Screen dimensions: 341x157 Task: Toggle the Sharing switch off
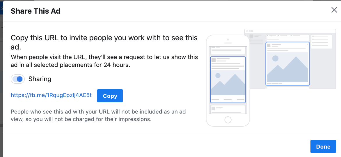(x=18, y=79)
